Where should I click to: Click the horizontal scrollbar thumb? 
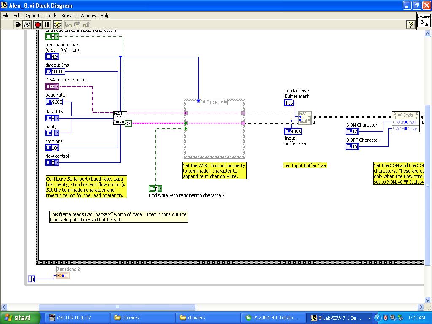(117, 307)
